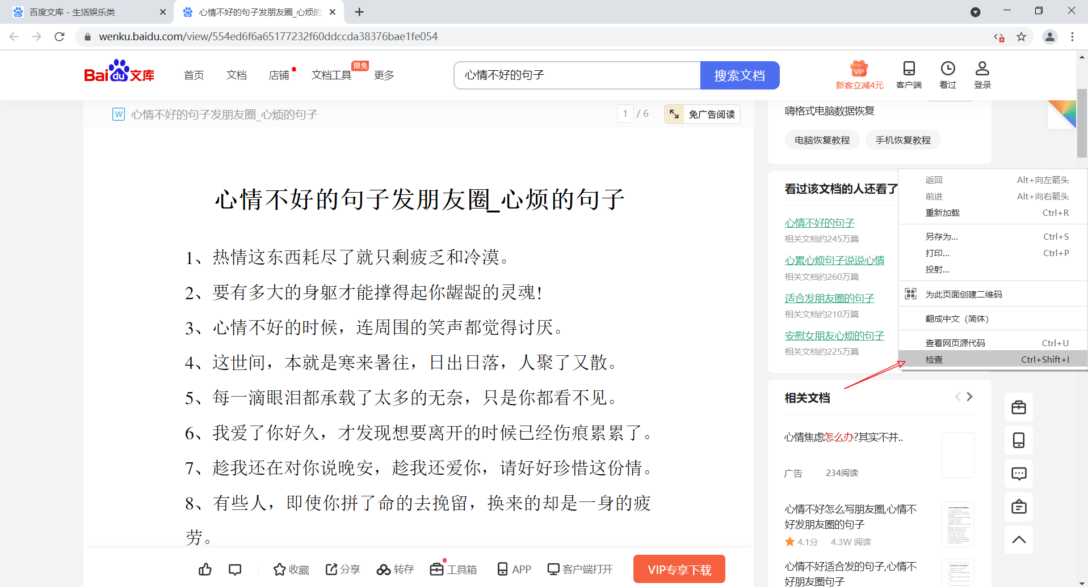The height and width of the screenshot is (587, 1088).
Task: Toggle the 收藏 favorite star
Action: pyautogui.click(x=291, y=569)
